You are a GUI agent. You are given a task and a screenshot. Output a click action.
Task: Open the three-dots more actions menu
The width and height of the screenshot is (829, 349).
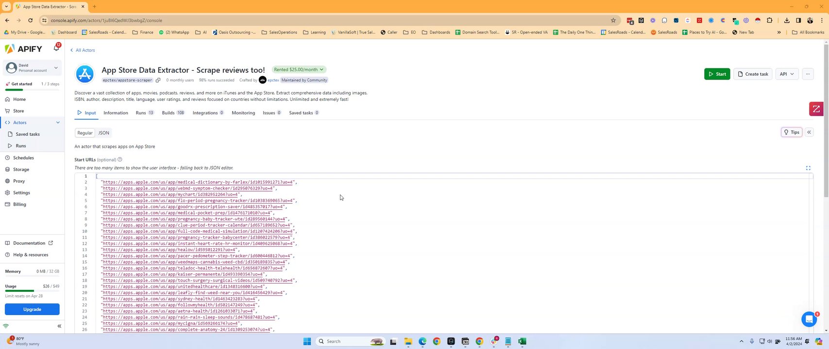pos(808,74)
